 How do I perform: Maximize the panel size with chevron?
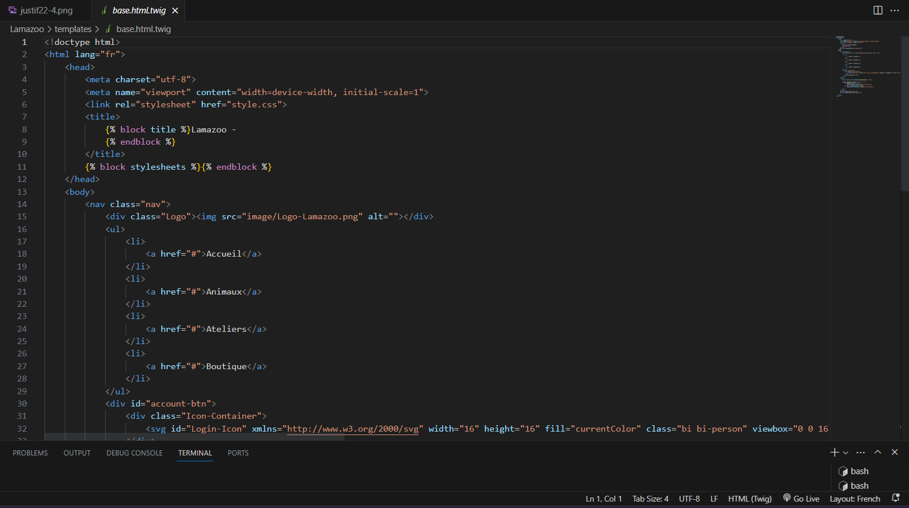point(877,453)
